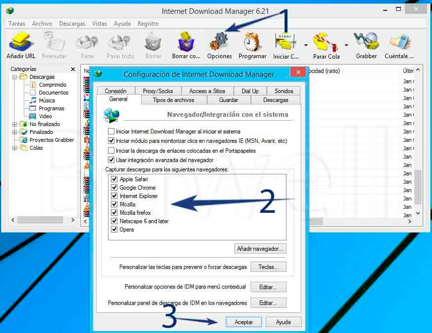Click Editar for context menu options
The height and width of the screenshot is (333, 432).
click(x=268, y=287)
